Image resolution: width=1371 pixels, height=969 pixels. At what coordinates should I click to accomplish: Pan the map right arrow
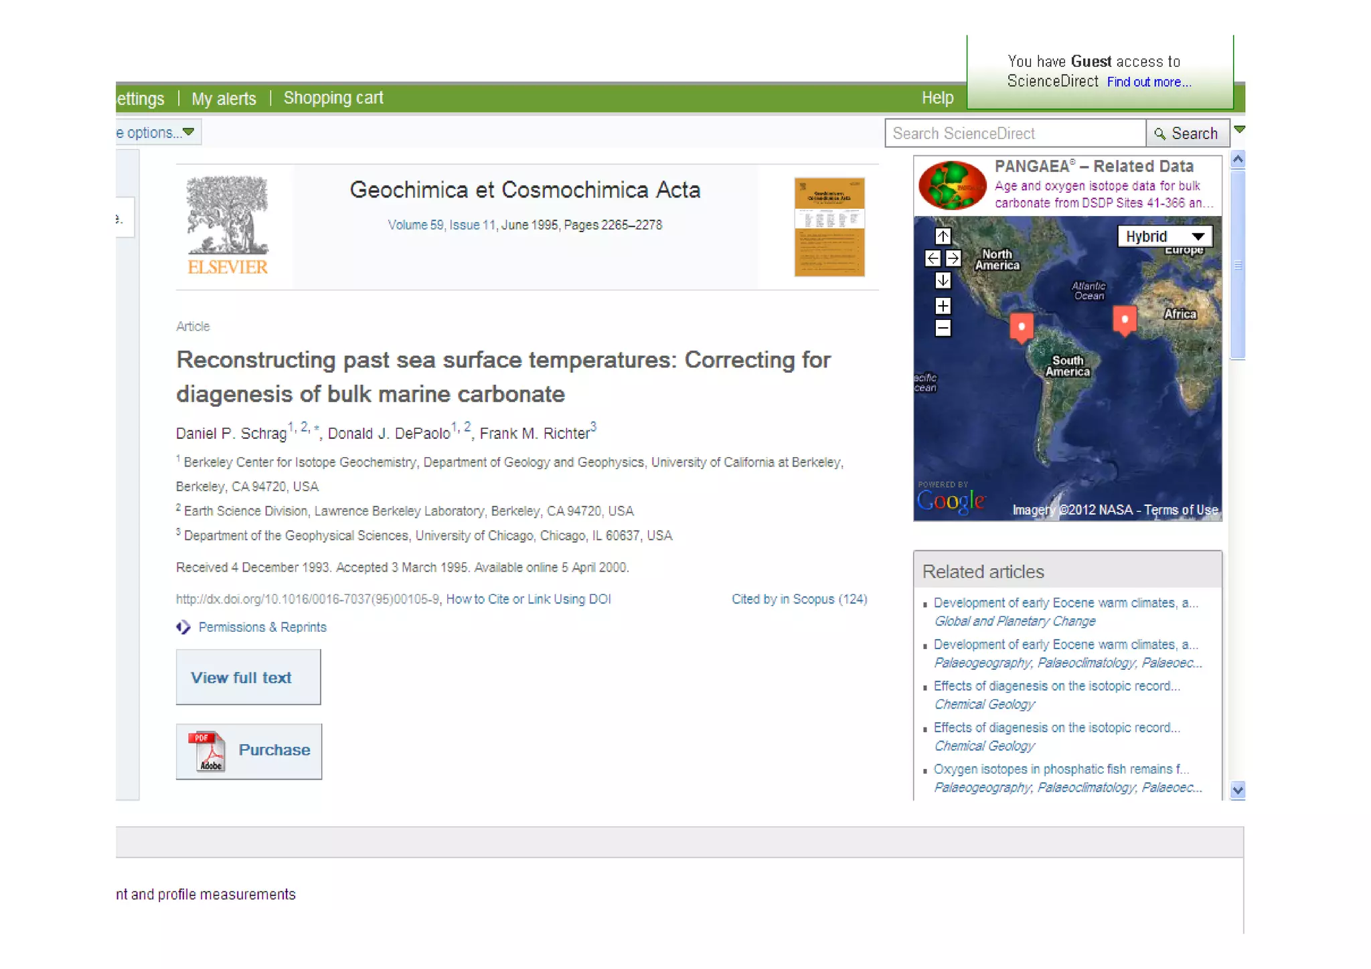tap(953, 258)
